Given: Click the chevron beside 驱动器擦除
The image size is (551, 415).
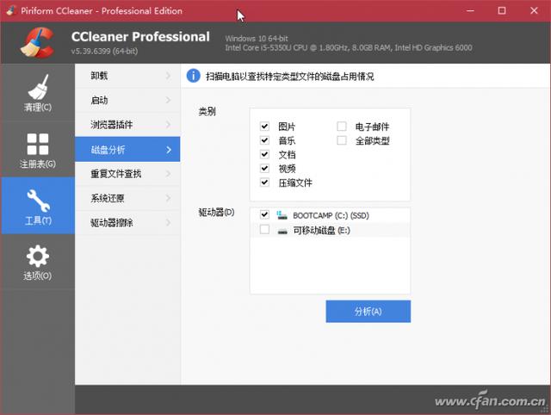Looking at the screenshot, I should [169, 222].
